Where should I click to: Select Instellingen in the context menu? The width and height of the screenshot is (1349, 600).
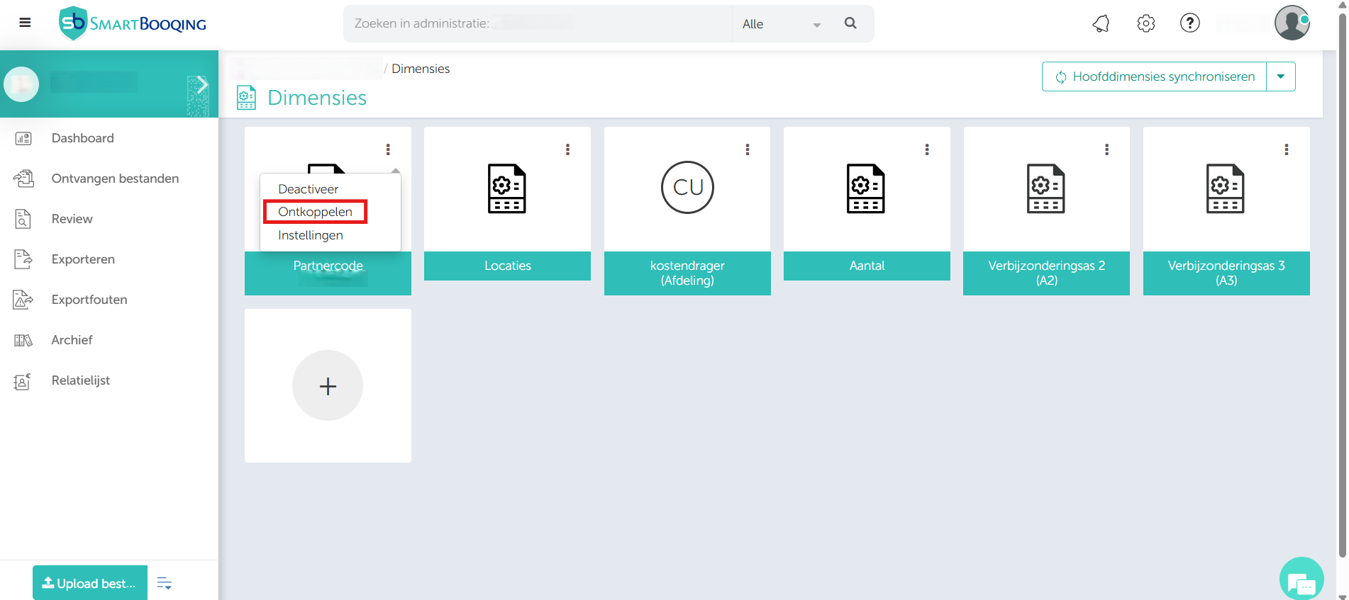311,235
